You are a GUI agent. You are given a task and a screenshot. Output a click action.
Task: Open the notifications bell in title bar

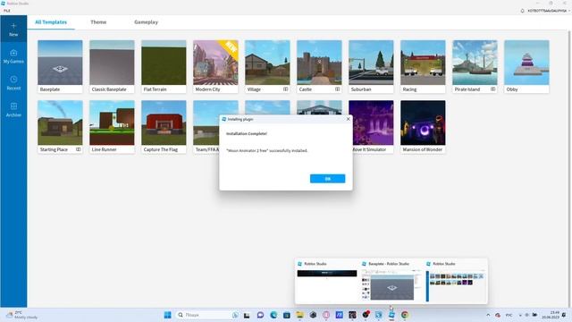click(522, 11)
